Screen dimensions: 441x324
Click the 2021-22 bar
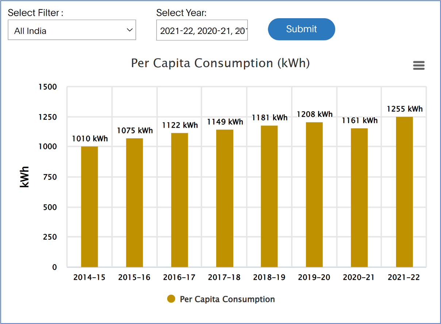[404, 192]
